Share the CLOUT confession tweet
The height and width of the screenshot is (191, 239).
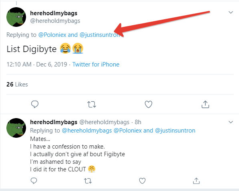196,181
